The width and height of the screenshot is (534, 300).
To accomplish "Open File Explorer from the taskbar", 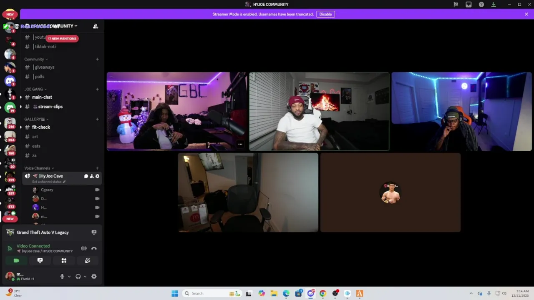I will coord(274,293).
